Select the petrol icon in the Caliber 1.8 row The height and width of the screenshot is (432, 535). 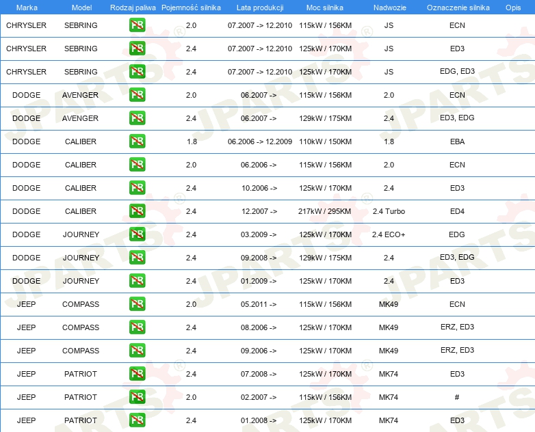coord(137,141)
